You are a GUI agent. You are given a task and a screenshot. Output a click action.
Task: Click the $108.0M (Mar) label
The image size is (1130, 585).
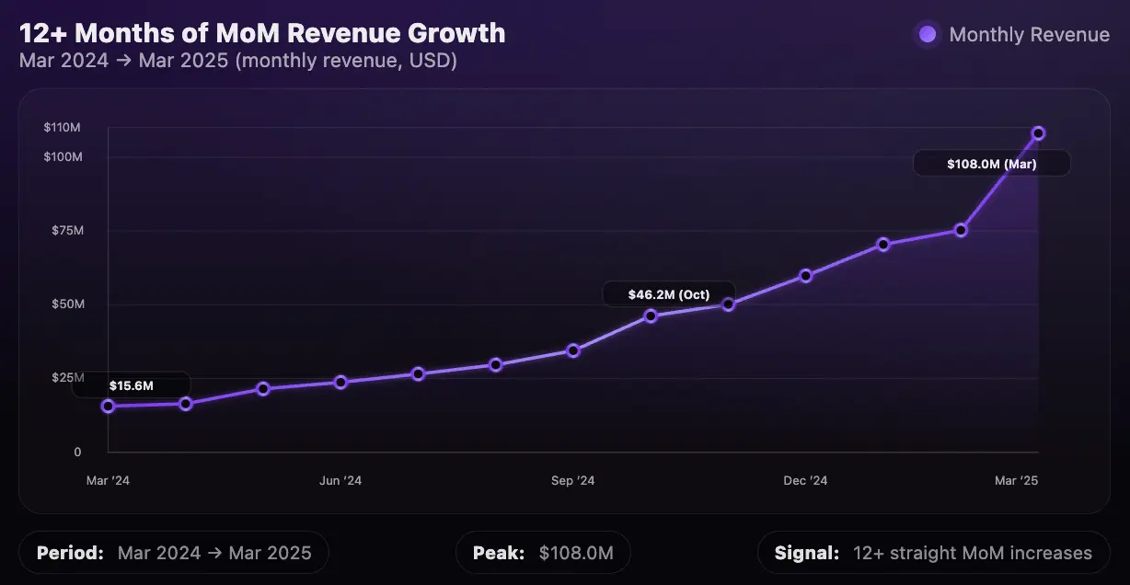(992, 164)
